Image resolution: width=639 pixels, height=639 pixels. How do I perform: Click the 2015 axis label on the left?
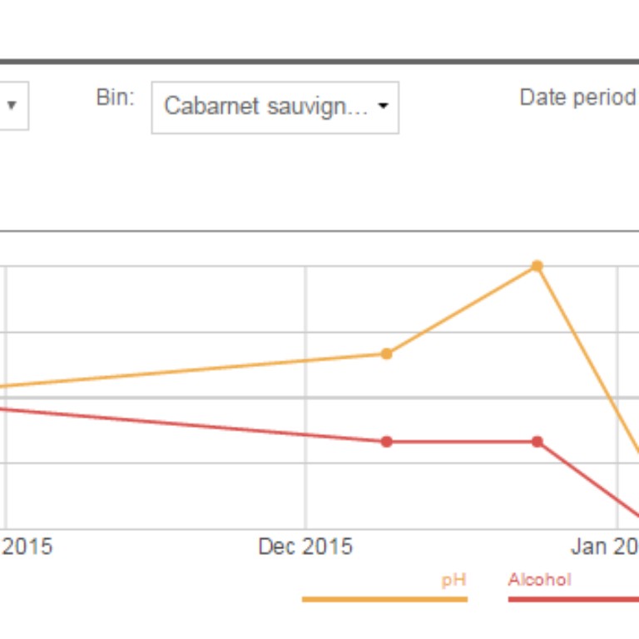point(27,547)
